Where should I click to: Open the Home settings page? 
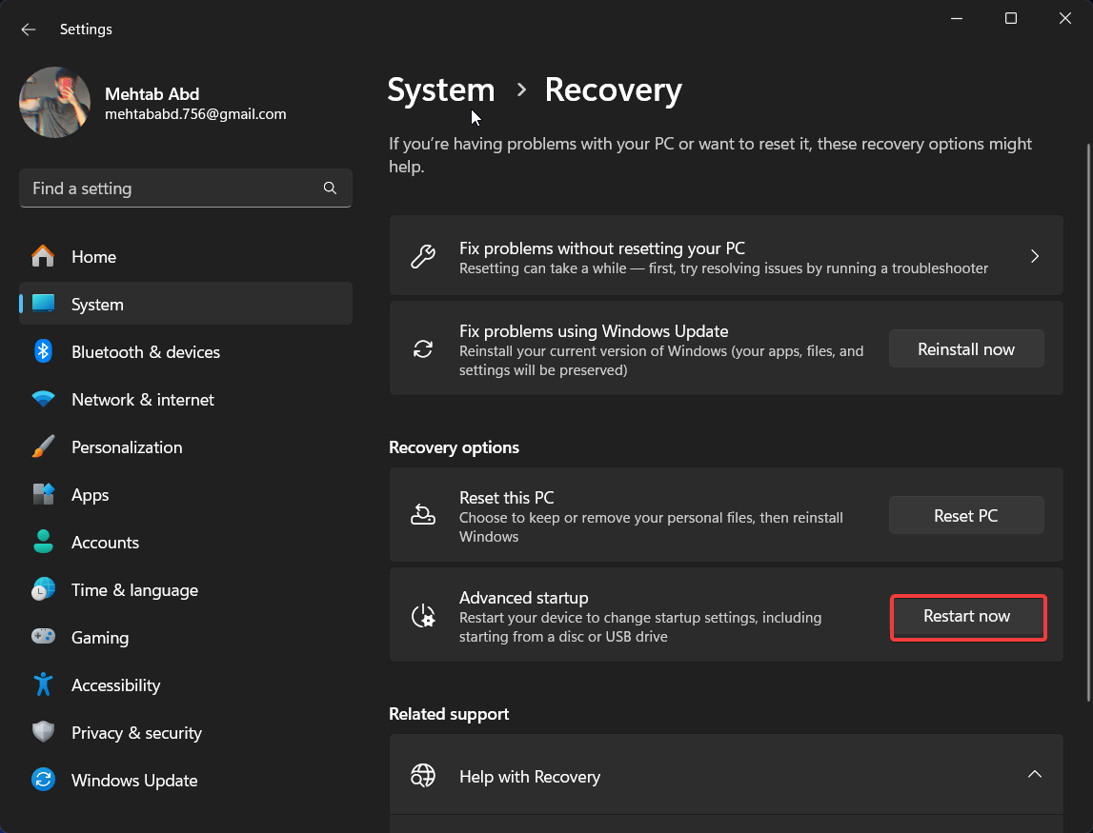(186, 256)
